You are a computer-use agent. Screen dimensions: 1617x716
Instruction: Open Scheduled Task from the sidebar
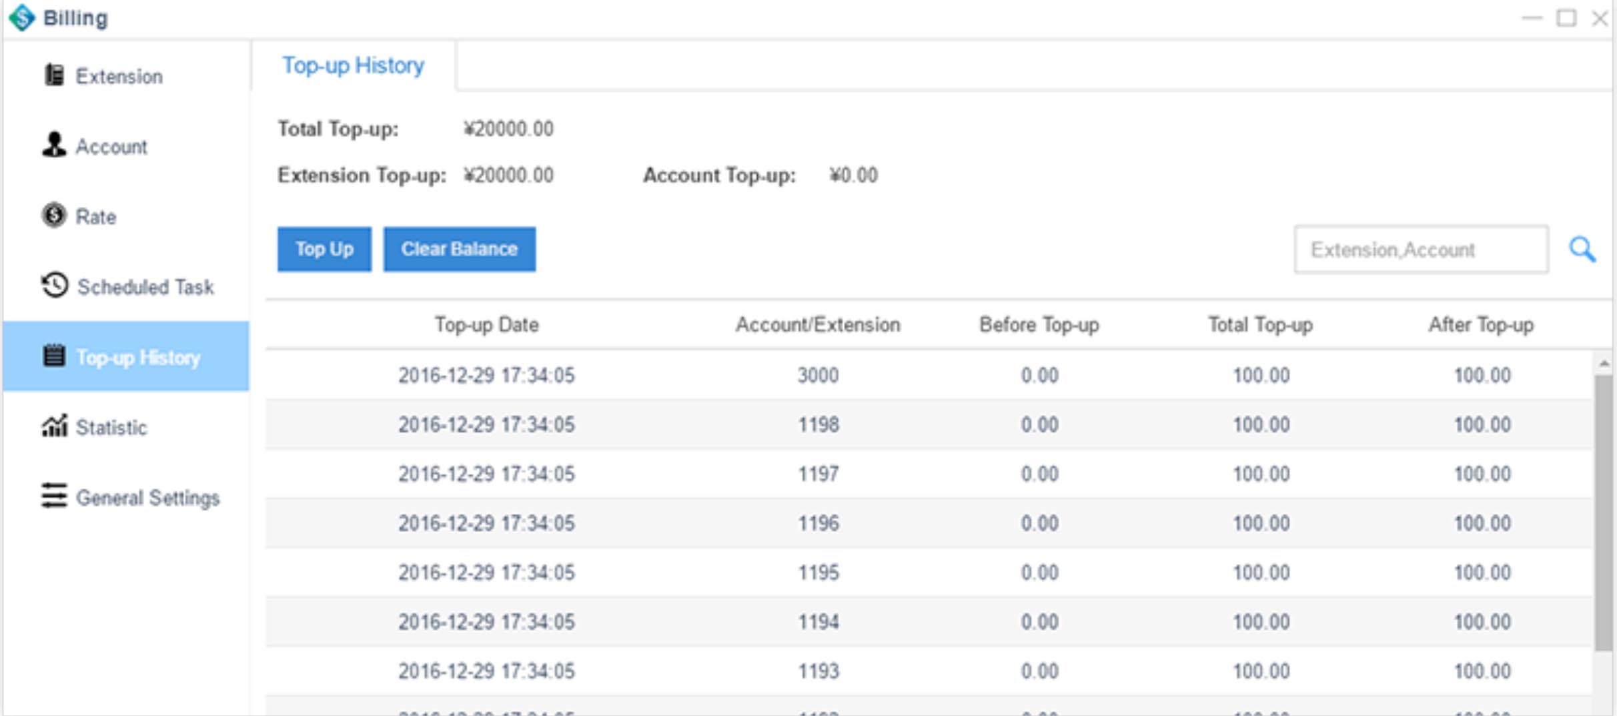coord(145,287)
